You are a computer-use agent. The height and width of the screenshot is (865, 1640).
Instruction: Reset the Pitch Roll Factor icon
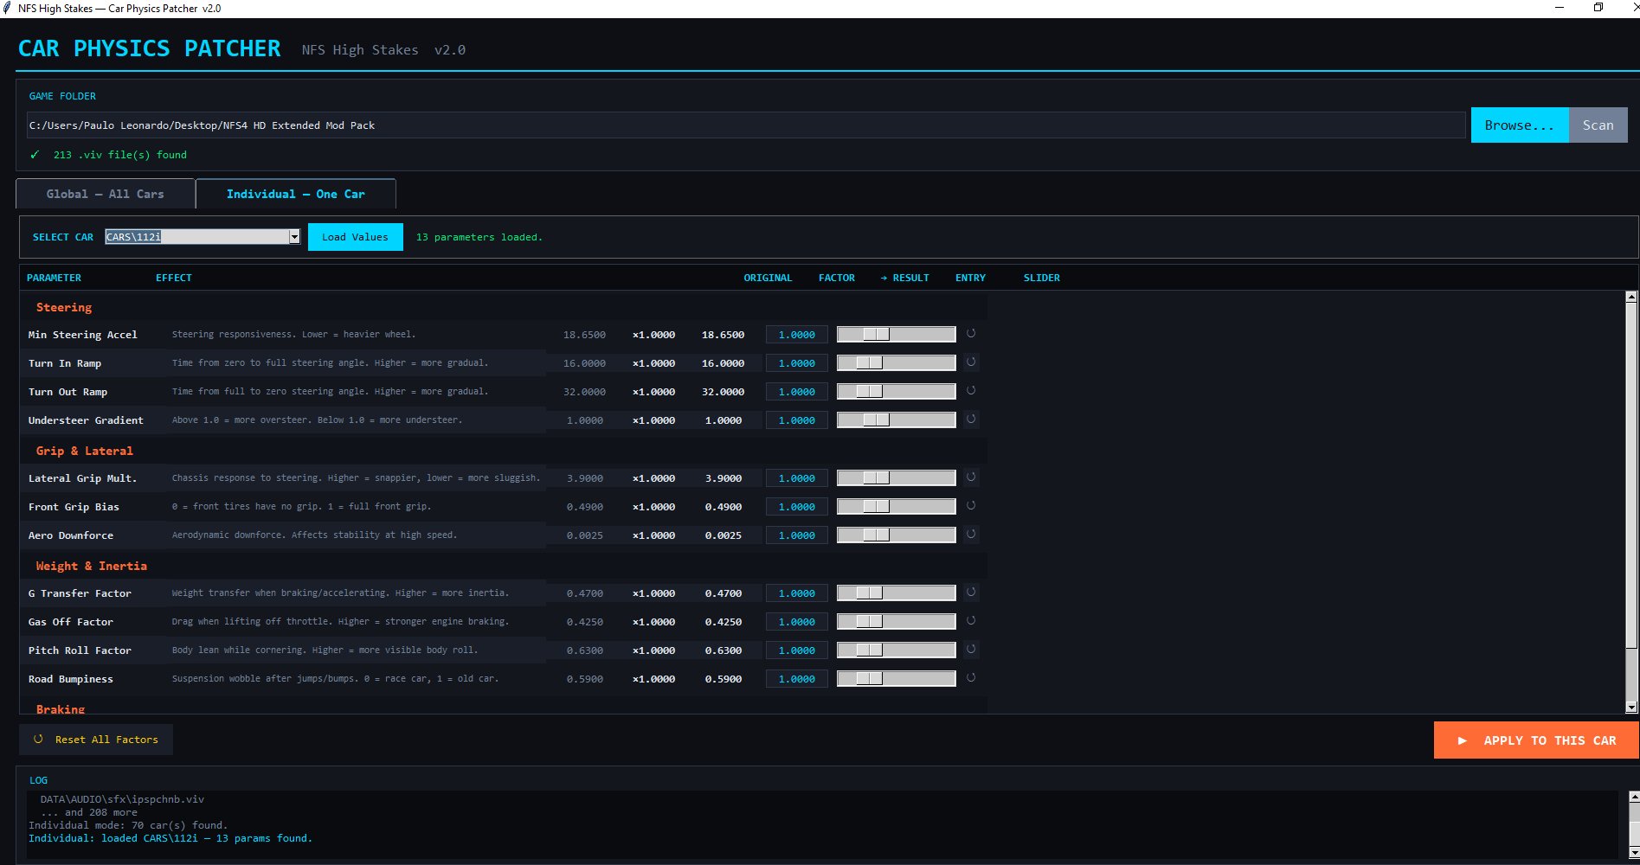coord(971,650)
